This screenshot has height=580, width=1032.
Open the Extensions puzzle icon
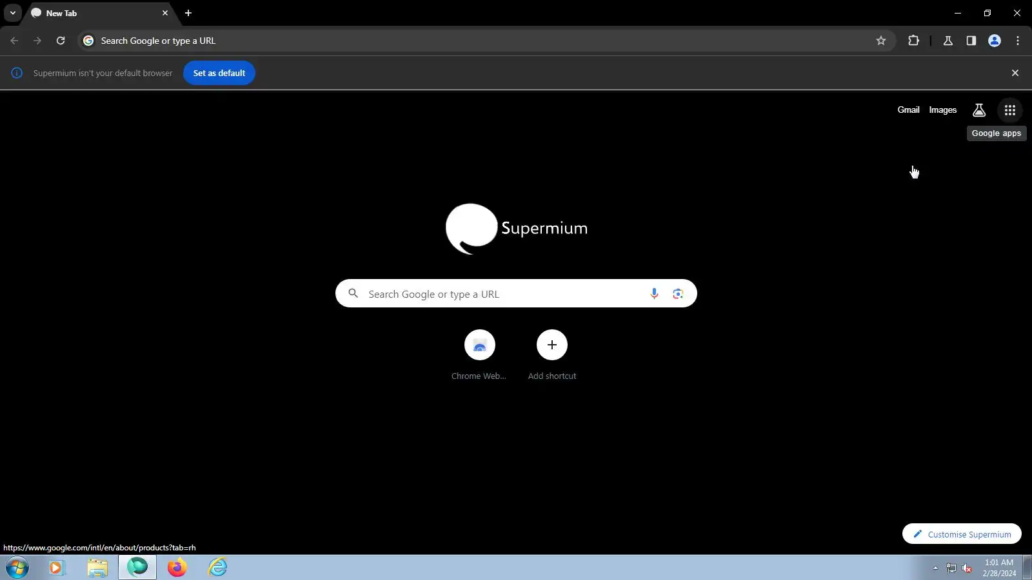[913, 41]
